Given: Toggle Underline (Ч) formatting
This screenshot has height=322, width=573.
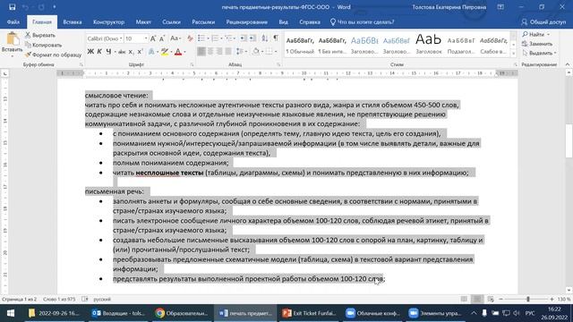Looking at the screenshot, I should 108,52.
